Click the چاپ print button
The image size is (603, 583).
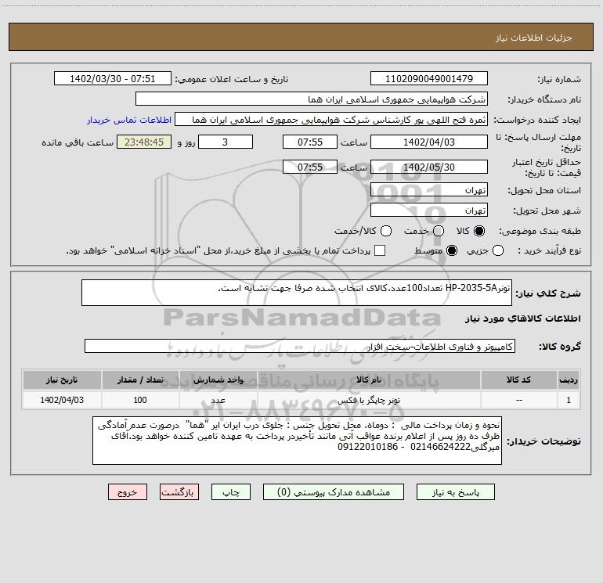[x=231, y=492]
